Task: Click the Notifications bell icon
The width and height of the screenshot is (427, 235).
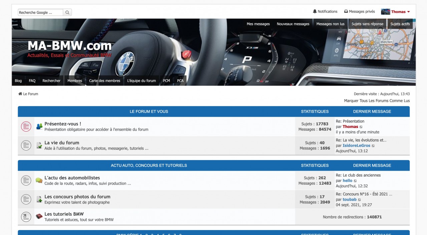Action: tap(315, 11)
